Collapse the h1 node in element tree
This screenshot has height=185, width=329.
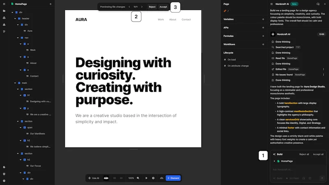21,95
